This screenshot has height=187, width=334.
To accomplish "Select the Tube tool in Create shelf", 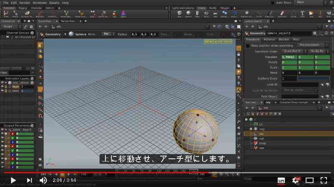I will pyautogui.click(x=197, y=14).
